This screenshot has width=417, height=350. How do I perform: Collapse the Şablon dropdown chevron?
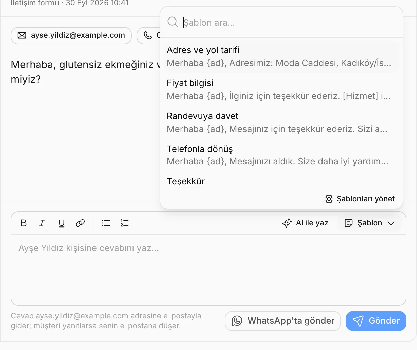[391, 223]
